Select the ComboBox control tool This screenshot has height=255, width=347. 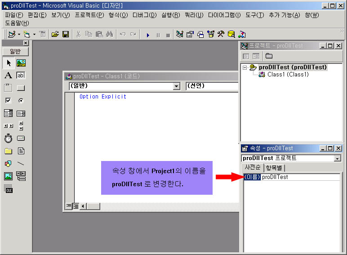[9, 113]
